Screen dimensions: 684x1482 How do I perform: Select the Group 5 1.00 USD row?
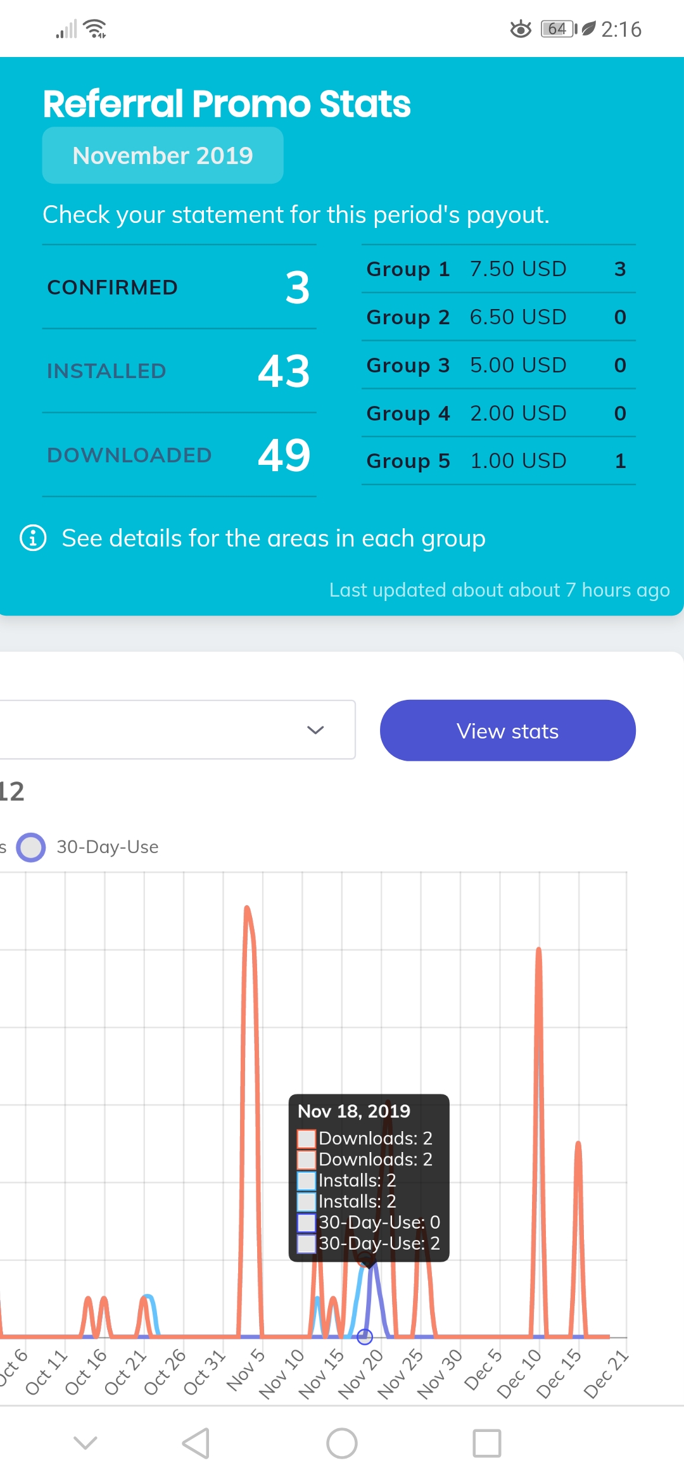point(498,461)
